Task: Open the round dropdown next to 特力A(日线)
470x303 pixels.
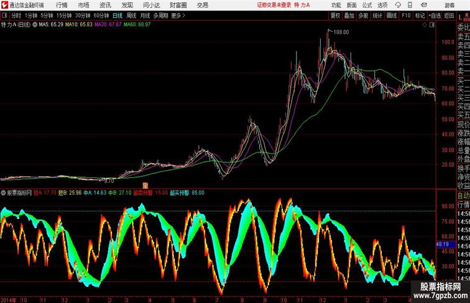Action: pos(35,25)
